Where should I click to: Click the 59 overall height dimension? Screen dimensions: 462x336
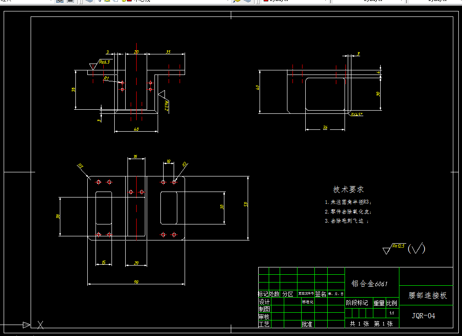point(246,204)
